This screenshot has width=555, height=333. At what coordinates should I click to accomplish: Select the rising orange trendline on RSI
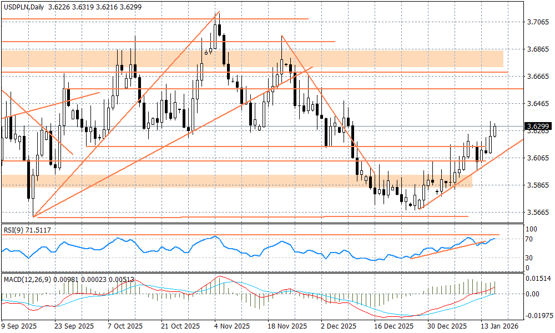pyautogui.click(x=444, y=250)
